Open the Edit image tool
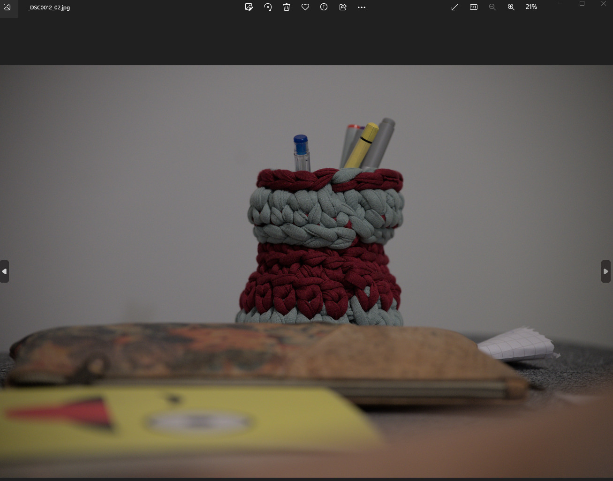613x481 pixels. point(249,7)
